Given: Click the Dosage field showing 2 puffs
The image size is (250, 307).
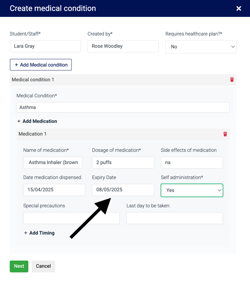Looking at the screenshot, I should tap(123, 163).
